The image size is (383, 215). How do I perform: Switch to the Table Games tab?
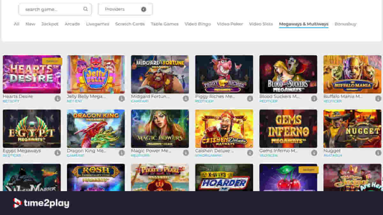(165, 24)
